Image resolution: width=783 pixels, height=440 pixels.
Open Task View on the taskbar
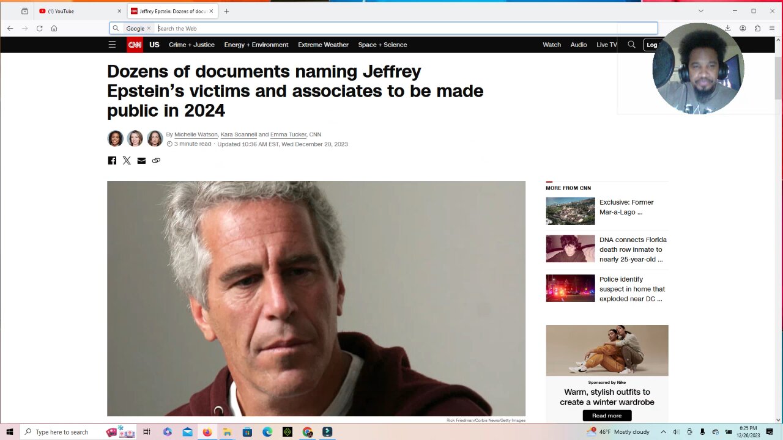pos(147,432)
